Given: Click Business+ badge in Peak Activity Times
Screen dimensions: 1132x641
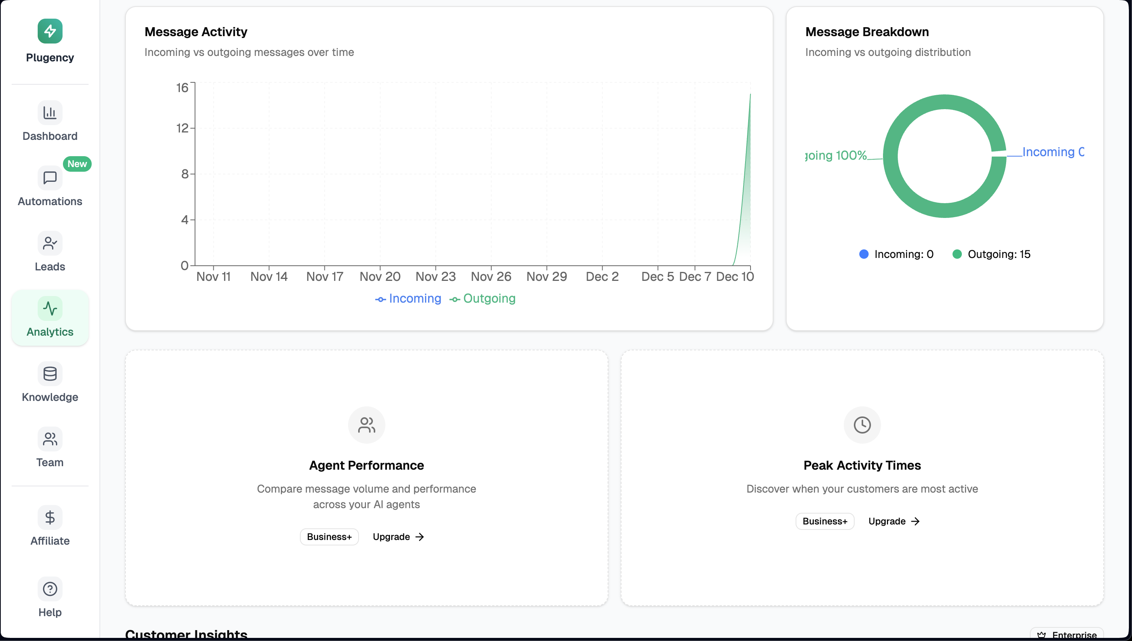Looking at the screenshot, I should point(824,521).
